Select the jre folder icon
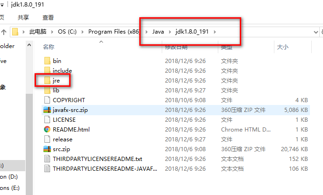323x195 pixels. tap(47, 80)
